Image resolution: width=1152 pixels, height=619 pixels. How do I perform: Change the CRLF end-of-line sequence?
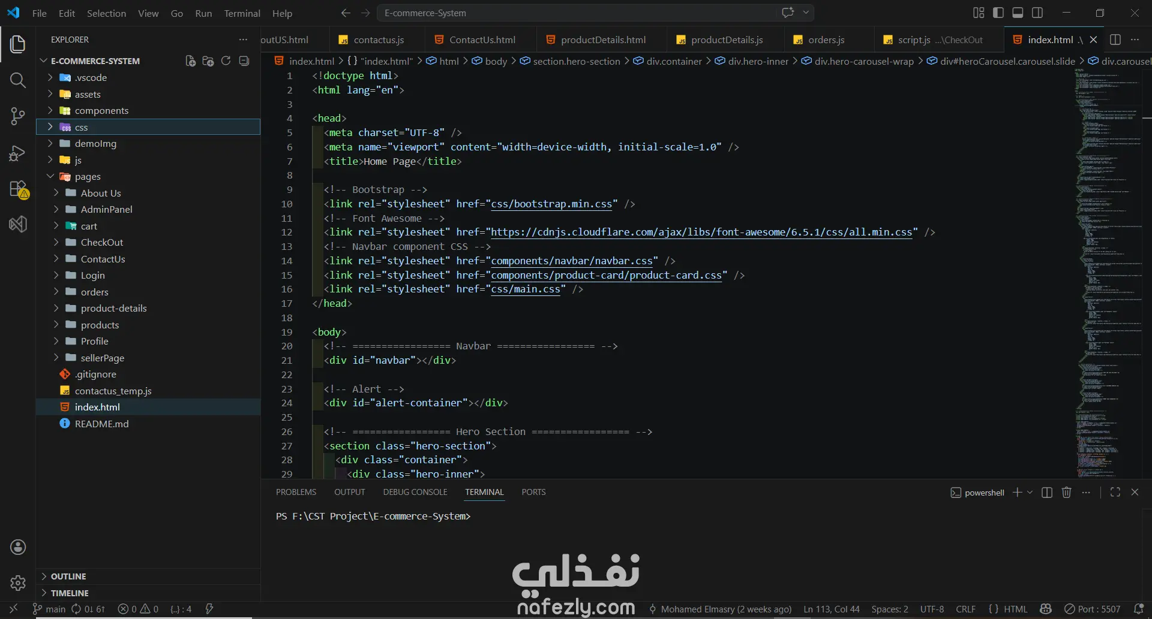pyautogui.click(x=965, y=609)
